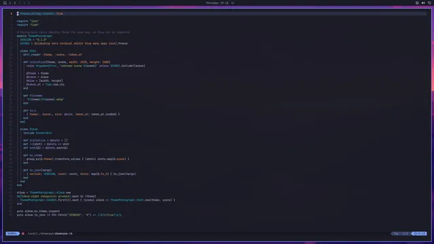Click the SCENES = %i[desktop hero ...] line

74,43
